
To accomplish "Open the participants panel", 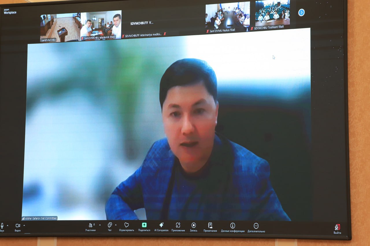I will pos(90,227).
